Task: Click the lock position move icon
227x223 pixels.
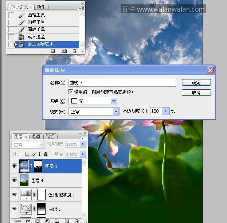Action: (40, 154)
